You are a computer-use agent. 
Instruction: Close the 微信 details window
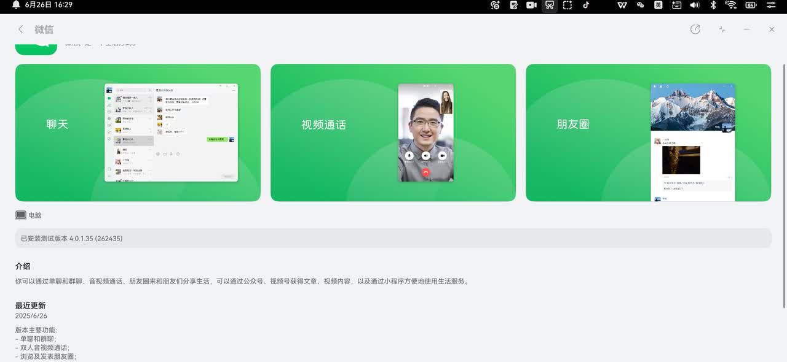[x=772, y=29]
